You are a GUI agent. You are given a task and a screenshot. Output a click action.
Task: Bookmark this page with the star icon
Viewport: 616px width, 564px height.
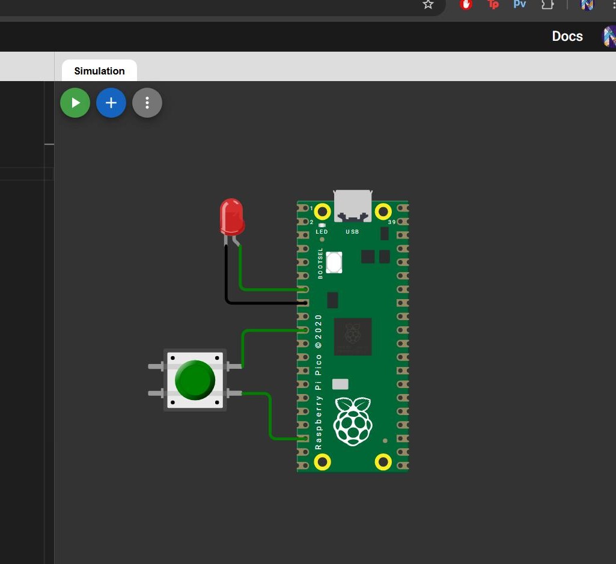click(428, 5)
